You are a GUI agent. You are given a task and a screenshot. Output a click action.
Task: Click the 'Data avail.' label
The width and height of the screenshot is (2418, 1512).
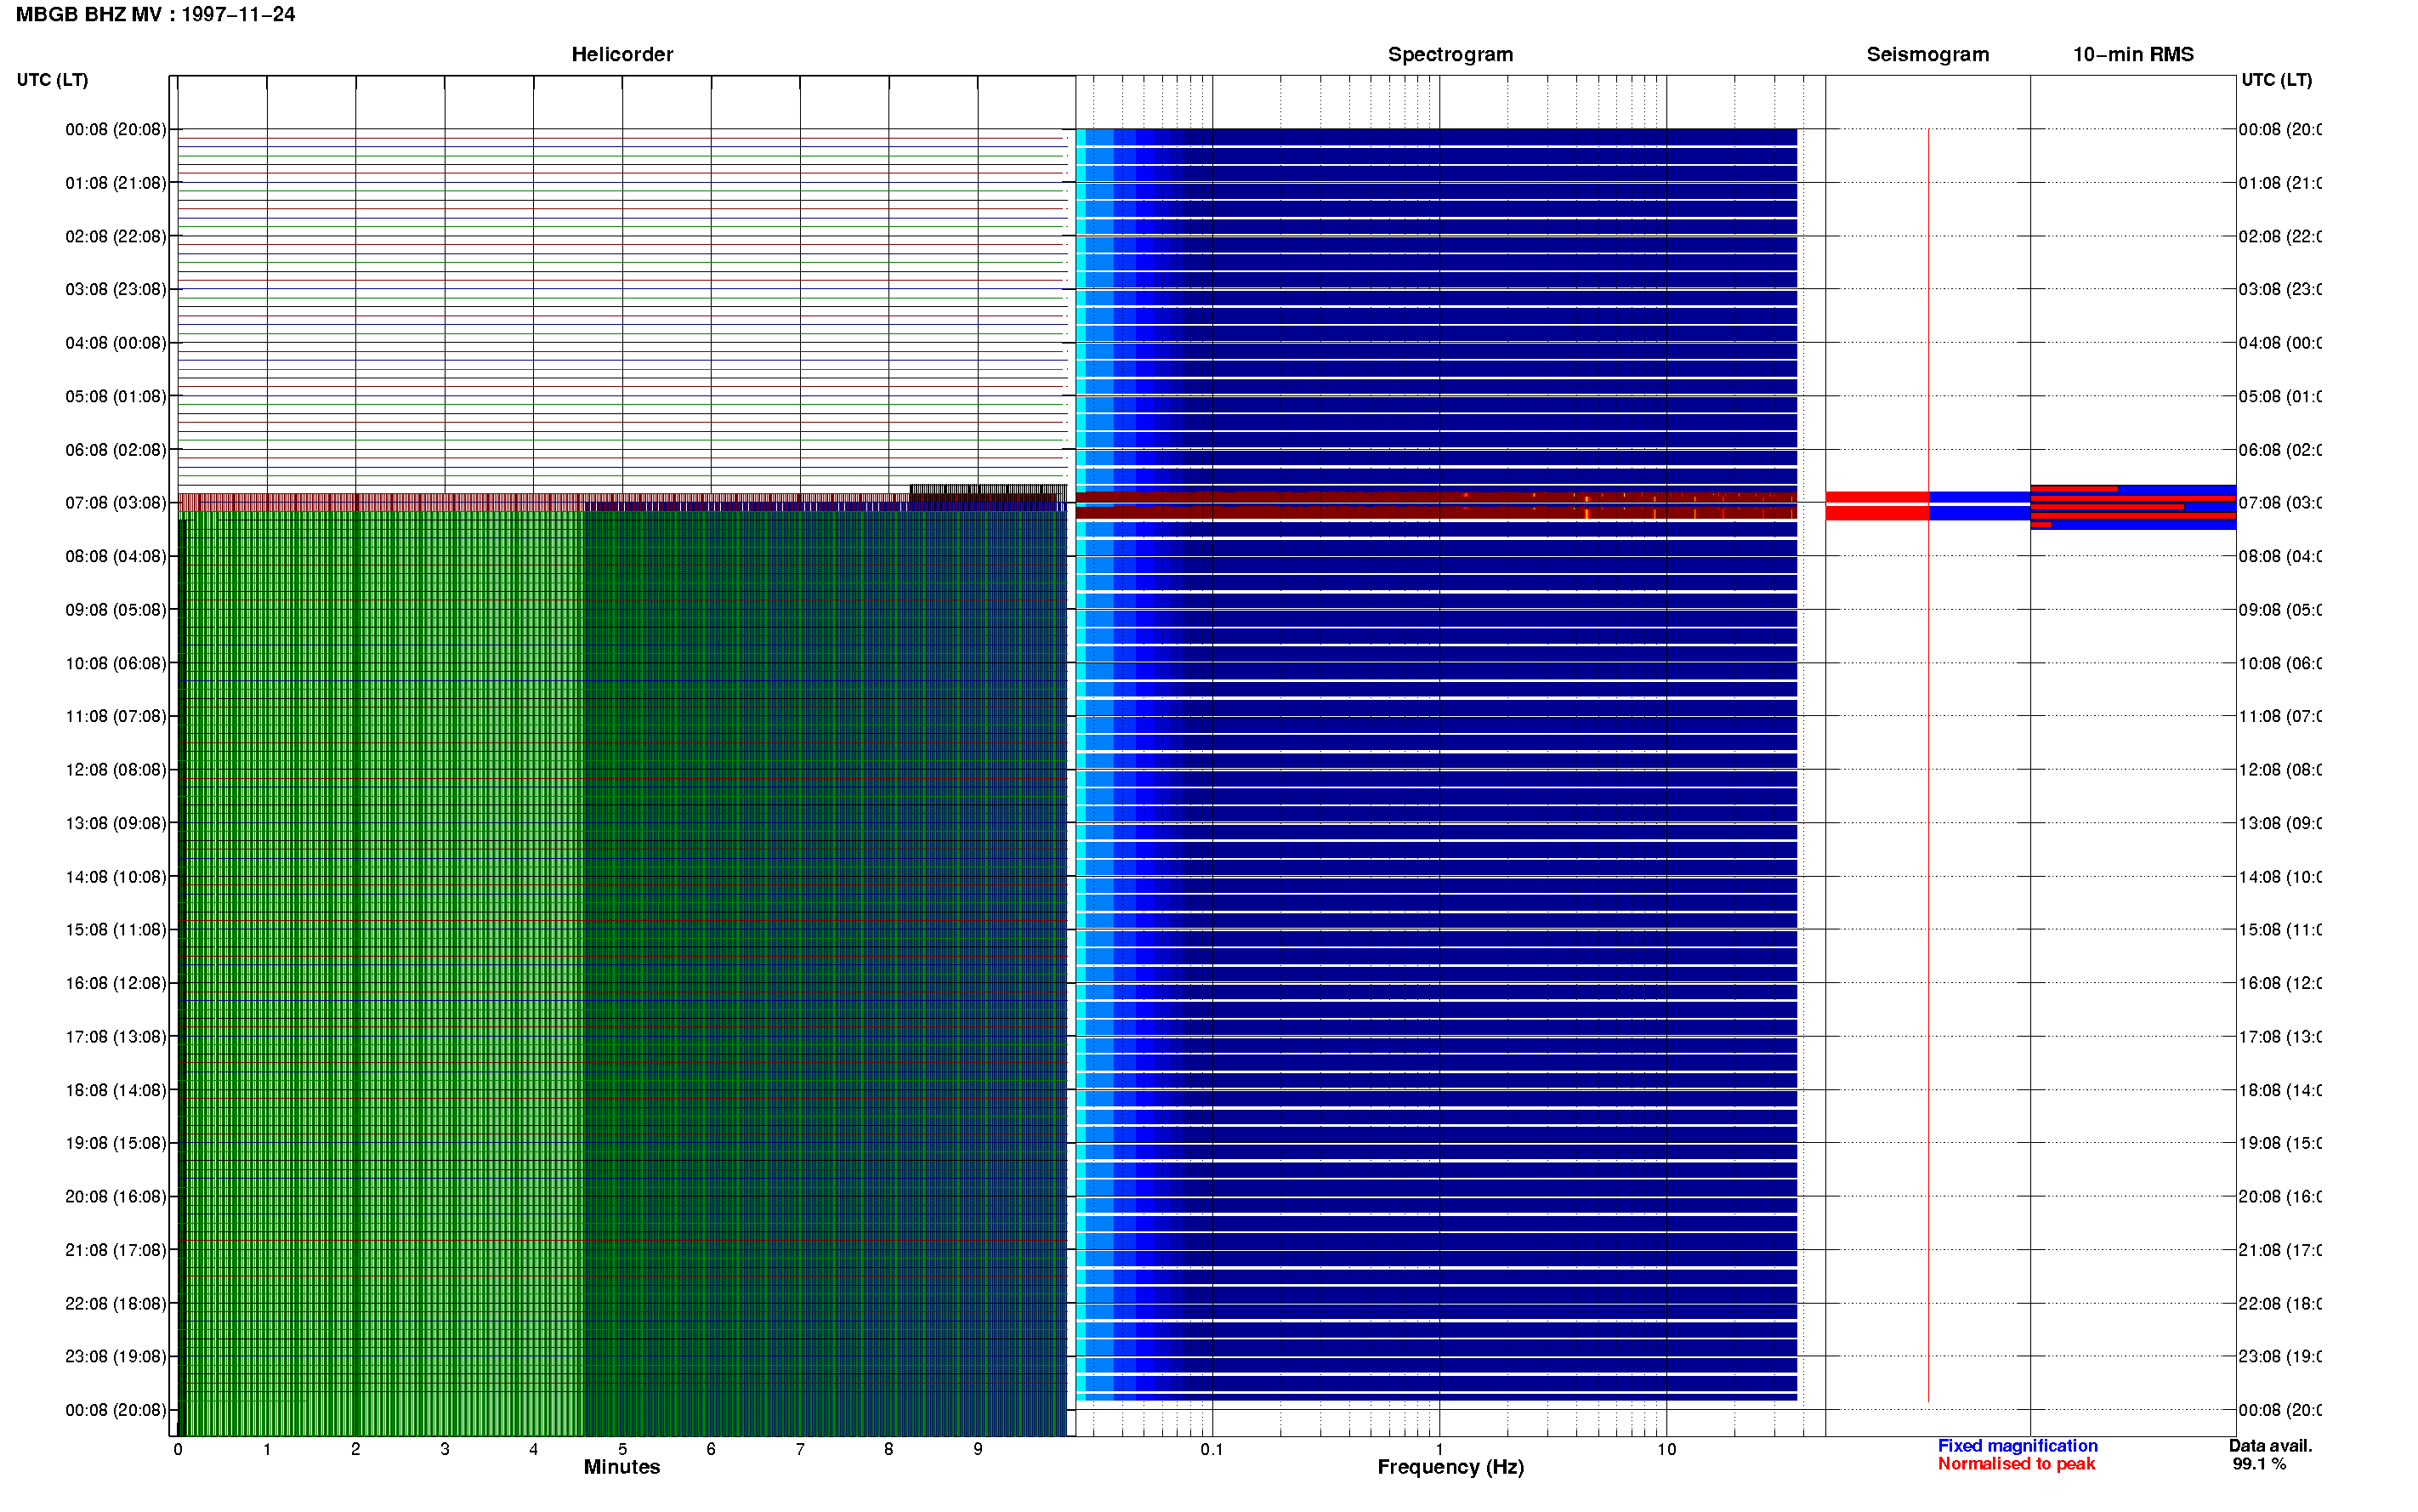2270,1446
